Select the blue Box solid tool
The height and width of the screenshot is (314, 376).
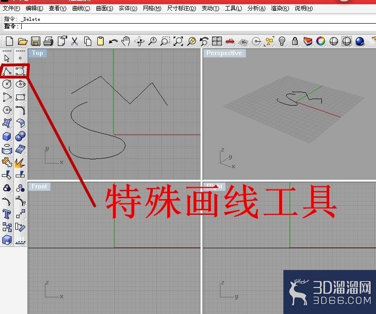[x=6, y=136]
